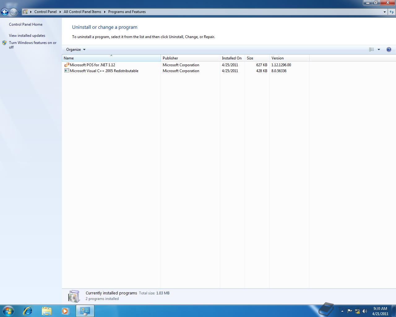Show hidden tray icons arrow
Image resolution: width=396 pixels, height=317 pixels.
click(342, 311)
